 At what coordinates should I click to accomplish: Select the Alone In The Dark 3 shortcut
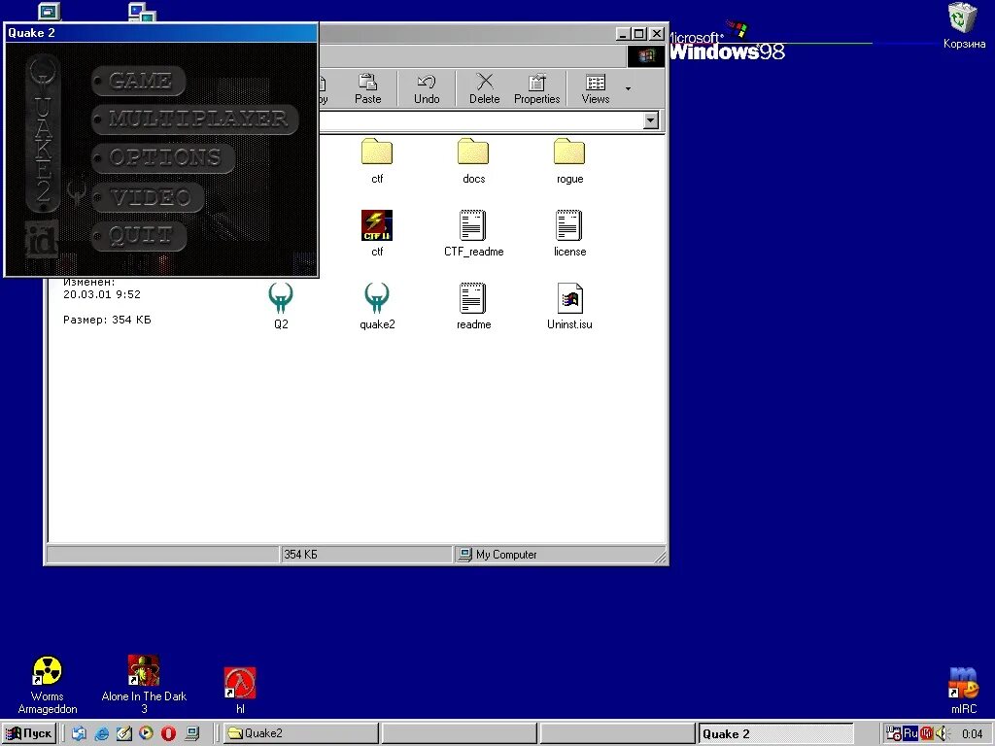tap(144, 685)
